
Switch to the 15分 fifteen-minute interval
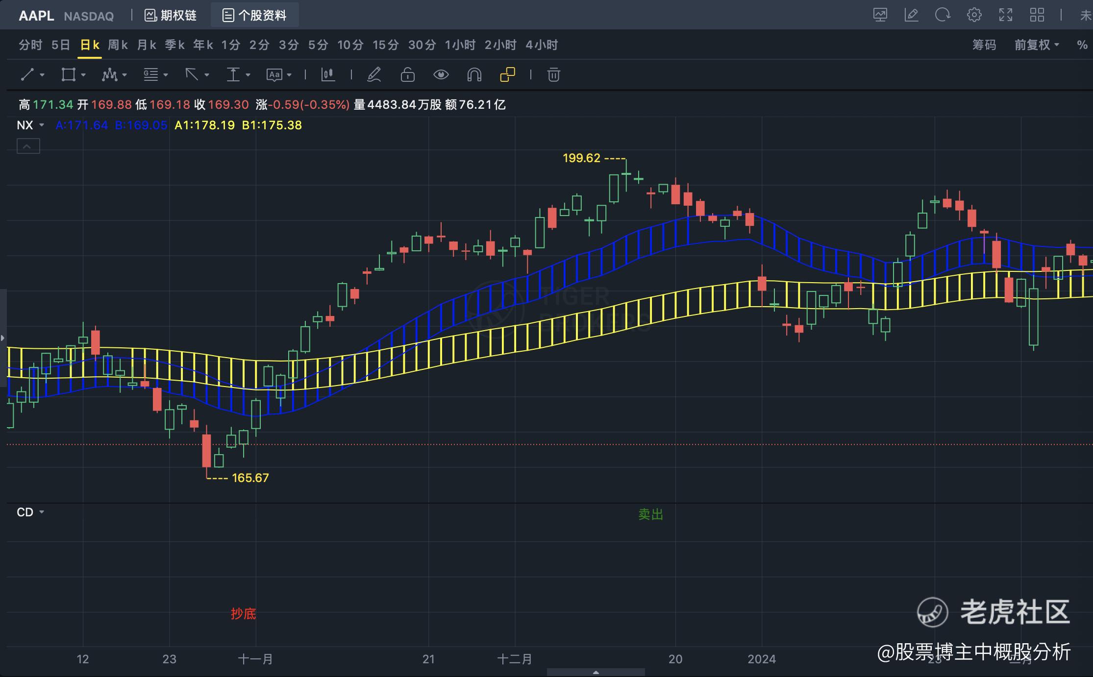[x=386, y=45]
